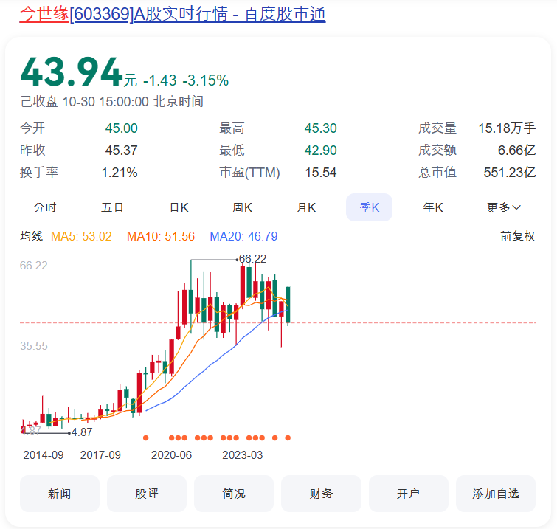Click the 2020-06 date axis label
This screenshot has height=529, width=557.
[172, 455]
